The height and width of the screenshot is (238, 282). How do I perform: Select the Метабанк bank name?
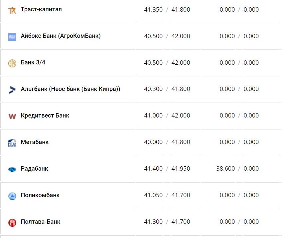point(35,142)
